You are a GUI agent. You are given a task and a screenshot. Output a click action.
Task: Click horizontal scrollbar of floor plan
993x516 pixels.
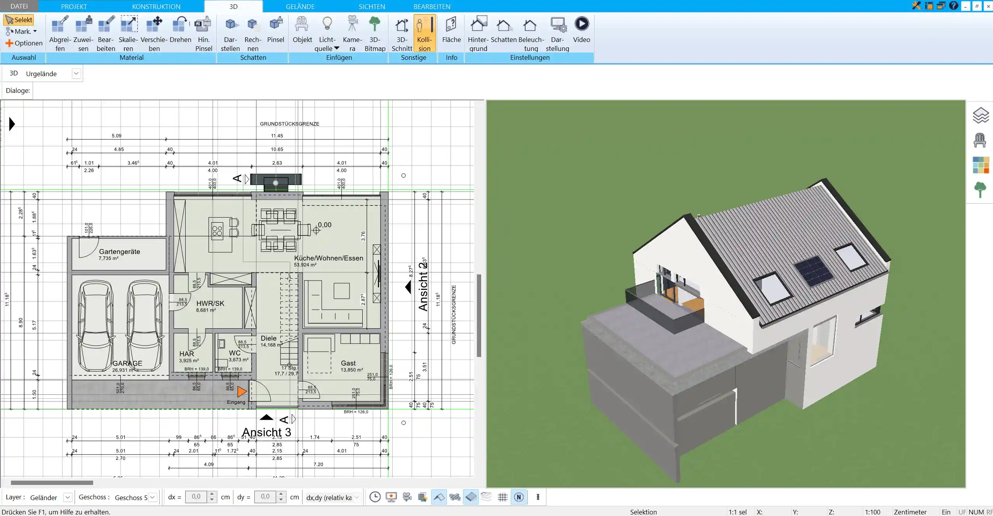pos(52,483)
